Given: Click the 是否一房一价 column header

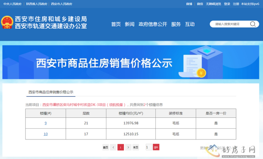Looking at the screenshot, I should coord(216,113).
